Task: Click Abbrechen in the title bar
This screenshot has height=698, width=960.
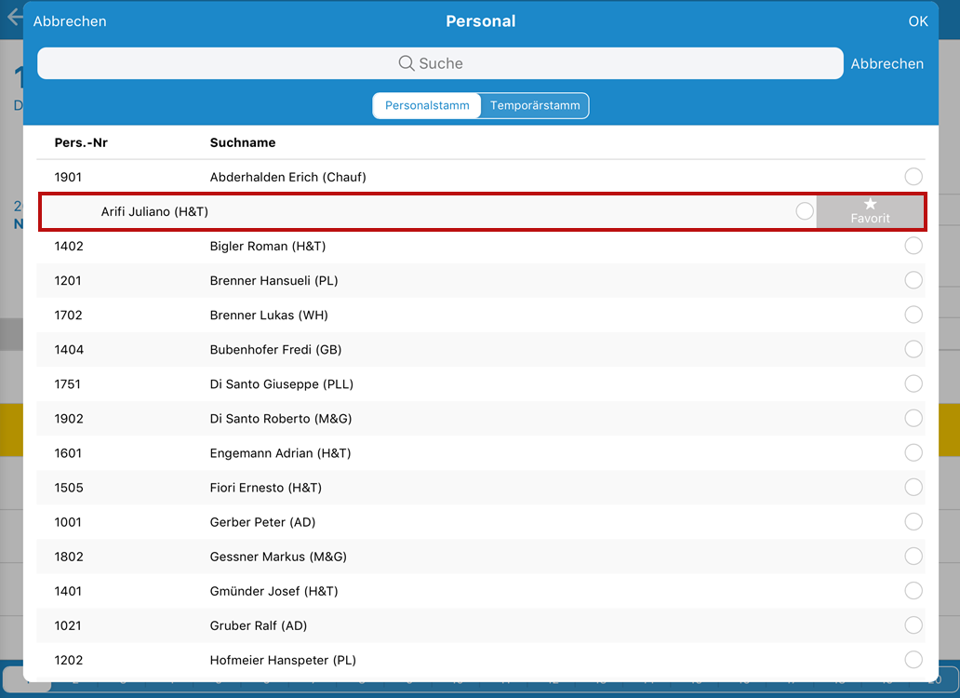Action: (x=70, y=21)
